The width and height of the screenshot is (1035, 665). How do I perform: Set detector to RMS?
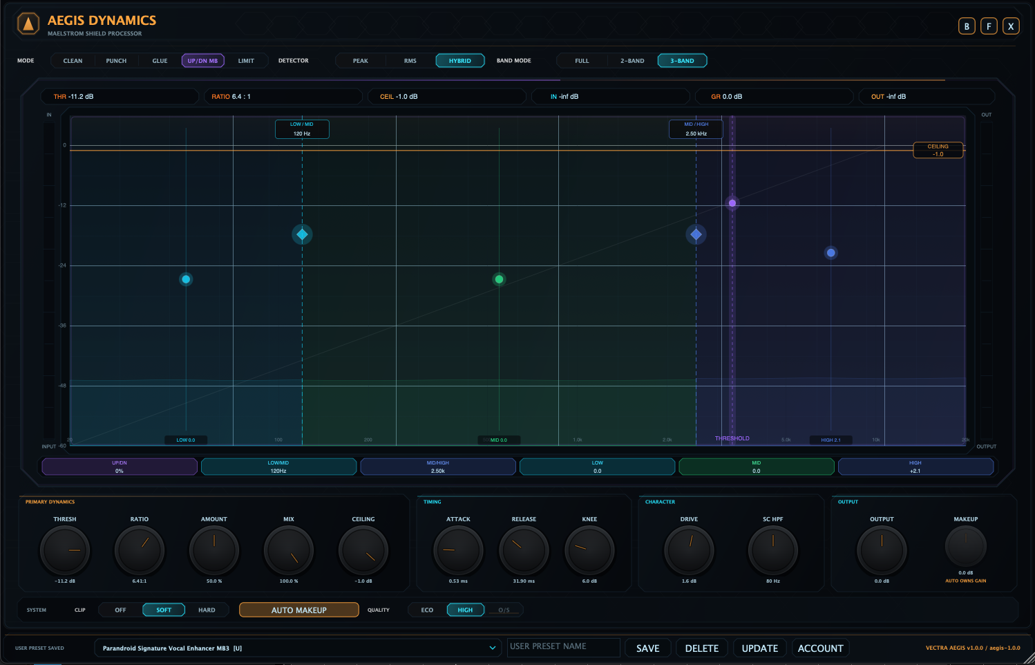410,61
